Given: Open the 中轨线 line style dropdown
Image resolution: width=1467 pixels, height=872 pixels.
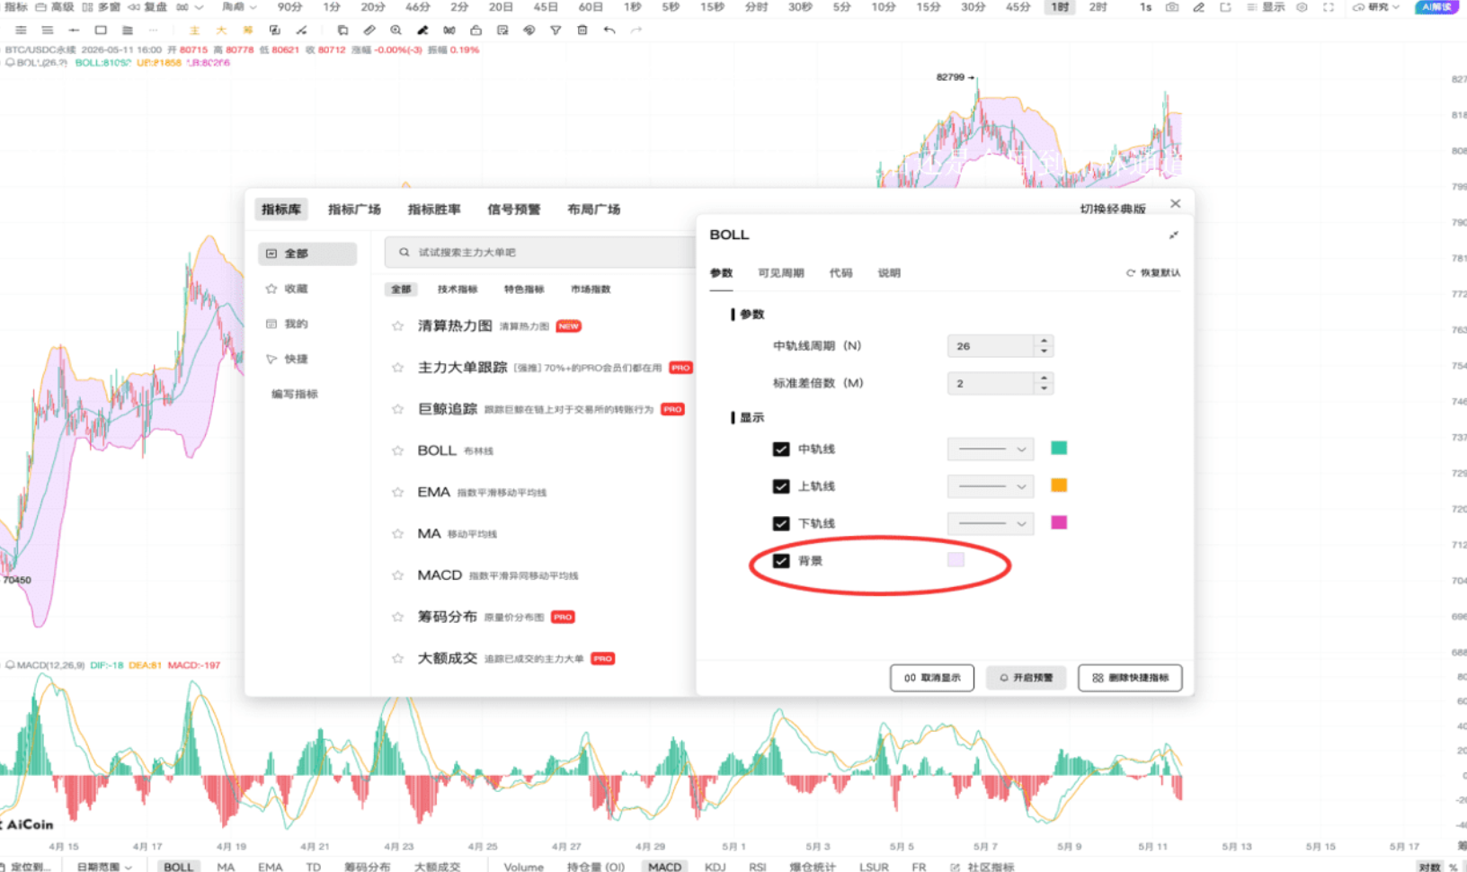Looking at the screenshot, I should pyautogui.click(x=991, y=449).
